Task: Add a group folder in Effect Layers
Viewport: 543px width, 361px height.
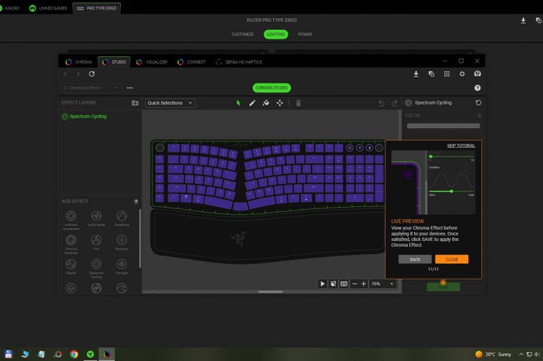Action: pos(135,102)
